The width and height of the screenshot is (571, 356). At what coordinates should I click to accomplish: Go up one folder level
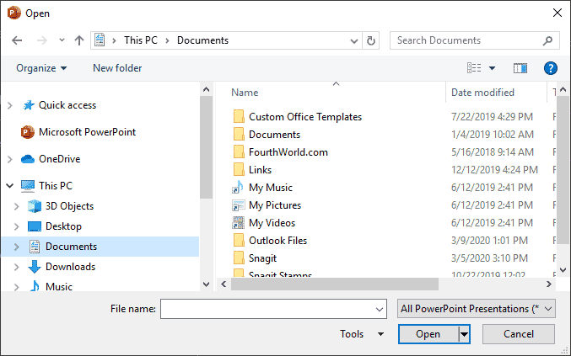[x=79, y=40]
